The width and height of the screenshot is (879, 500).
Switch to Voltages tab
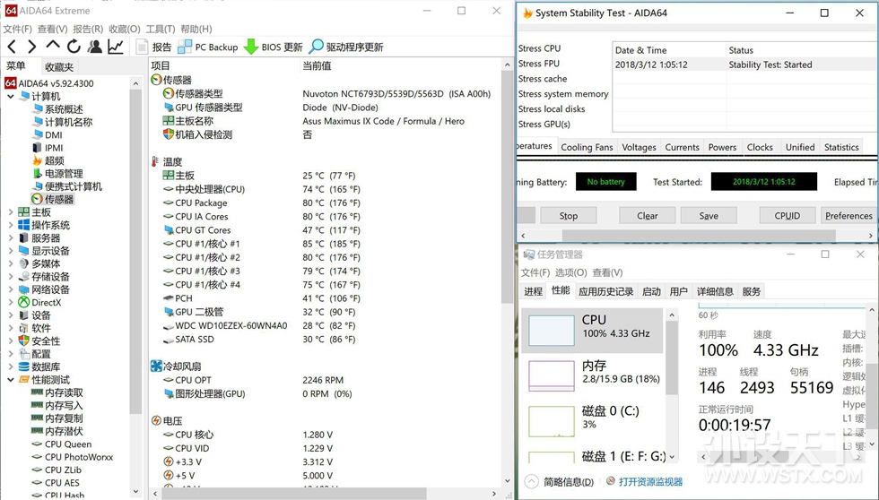[639, 147]
